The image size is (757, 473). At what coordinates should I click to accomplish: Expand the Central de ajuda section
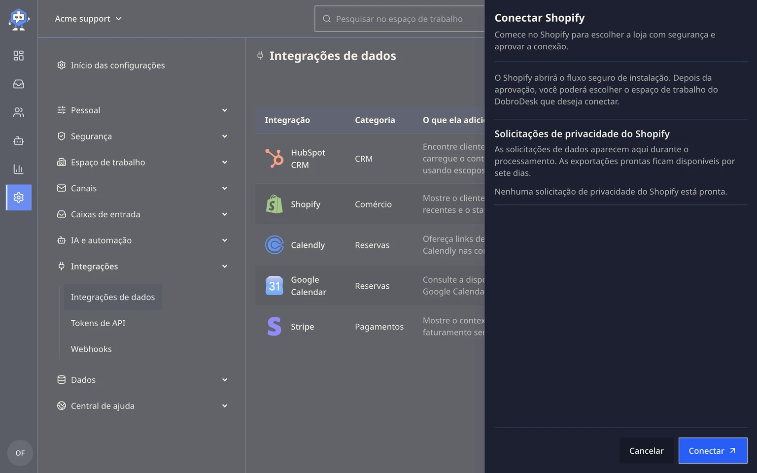[x=142, y=406]
